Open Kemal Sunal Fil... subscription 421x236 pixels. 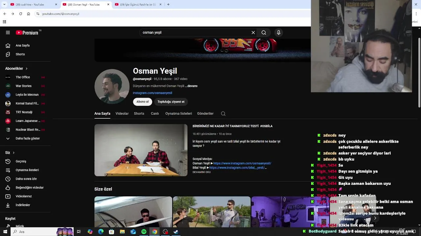click(26, 103)
